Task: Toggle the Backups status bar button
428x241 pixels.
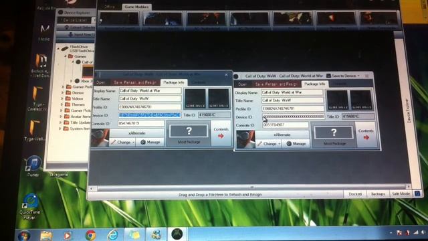Action: point(378,193)
